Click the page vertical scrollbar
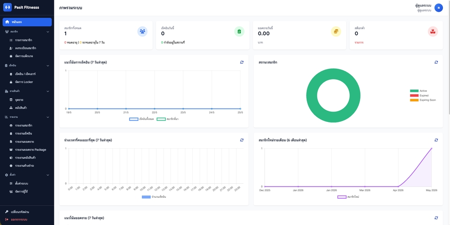450x225 pixels. [449, 112]
